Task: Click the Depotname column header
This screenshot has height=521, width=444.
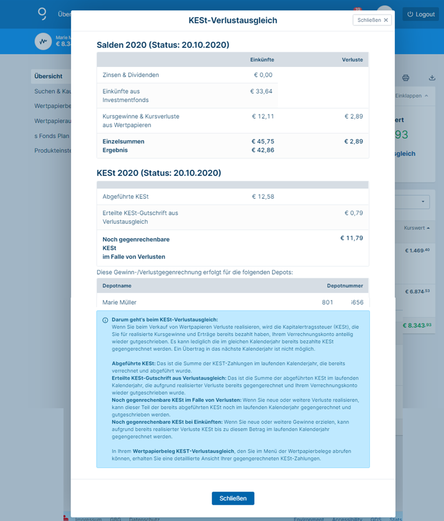Action: tap(117, 286)
